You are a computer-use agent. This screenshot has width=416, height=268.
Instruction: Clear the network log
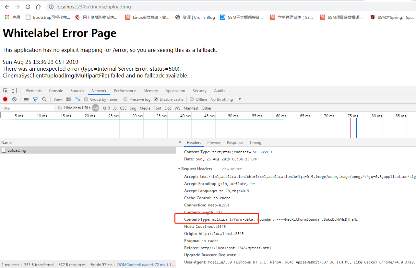[14, 99]
